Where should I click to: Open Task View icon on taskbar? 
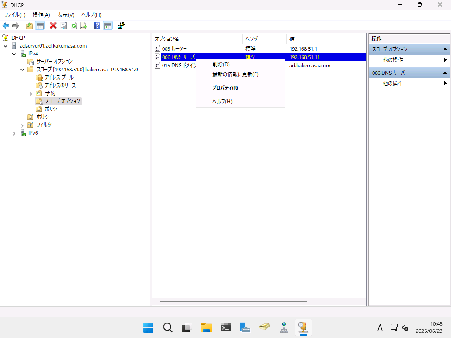tap(187, 327)
